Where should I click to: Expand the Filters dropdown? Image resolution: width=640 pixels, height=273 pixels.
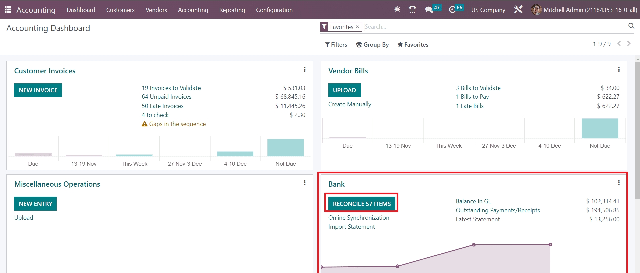click(336, 45)
